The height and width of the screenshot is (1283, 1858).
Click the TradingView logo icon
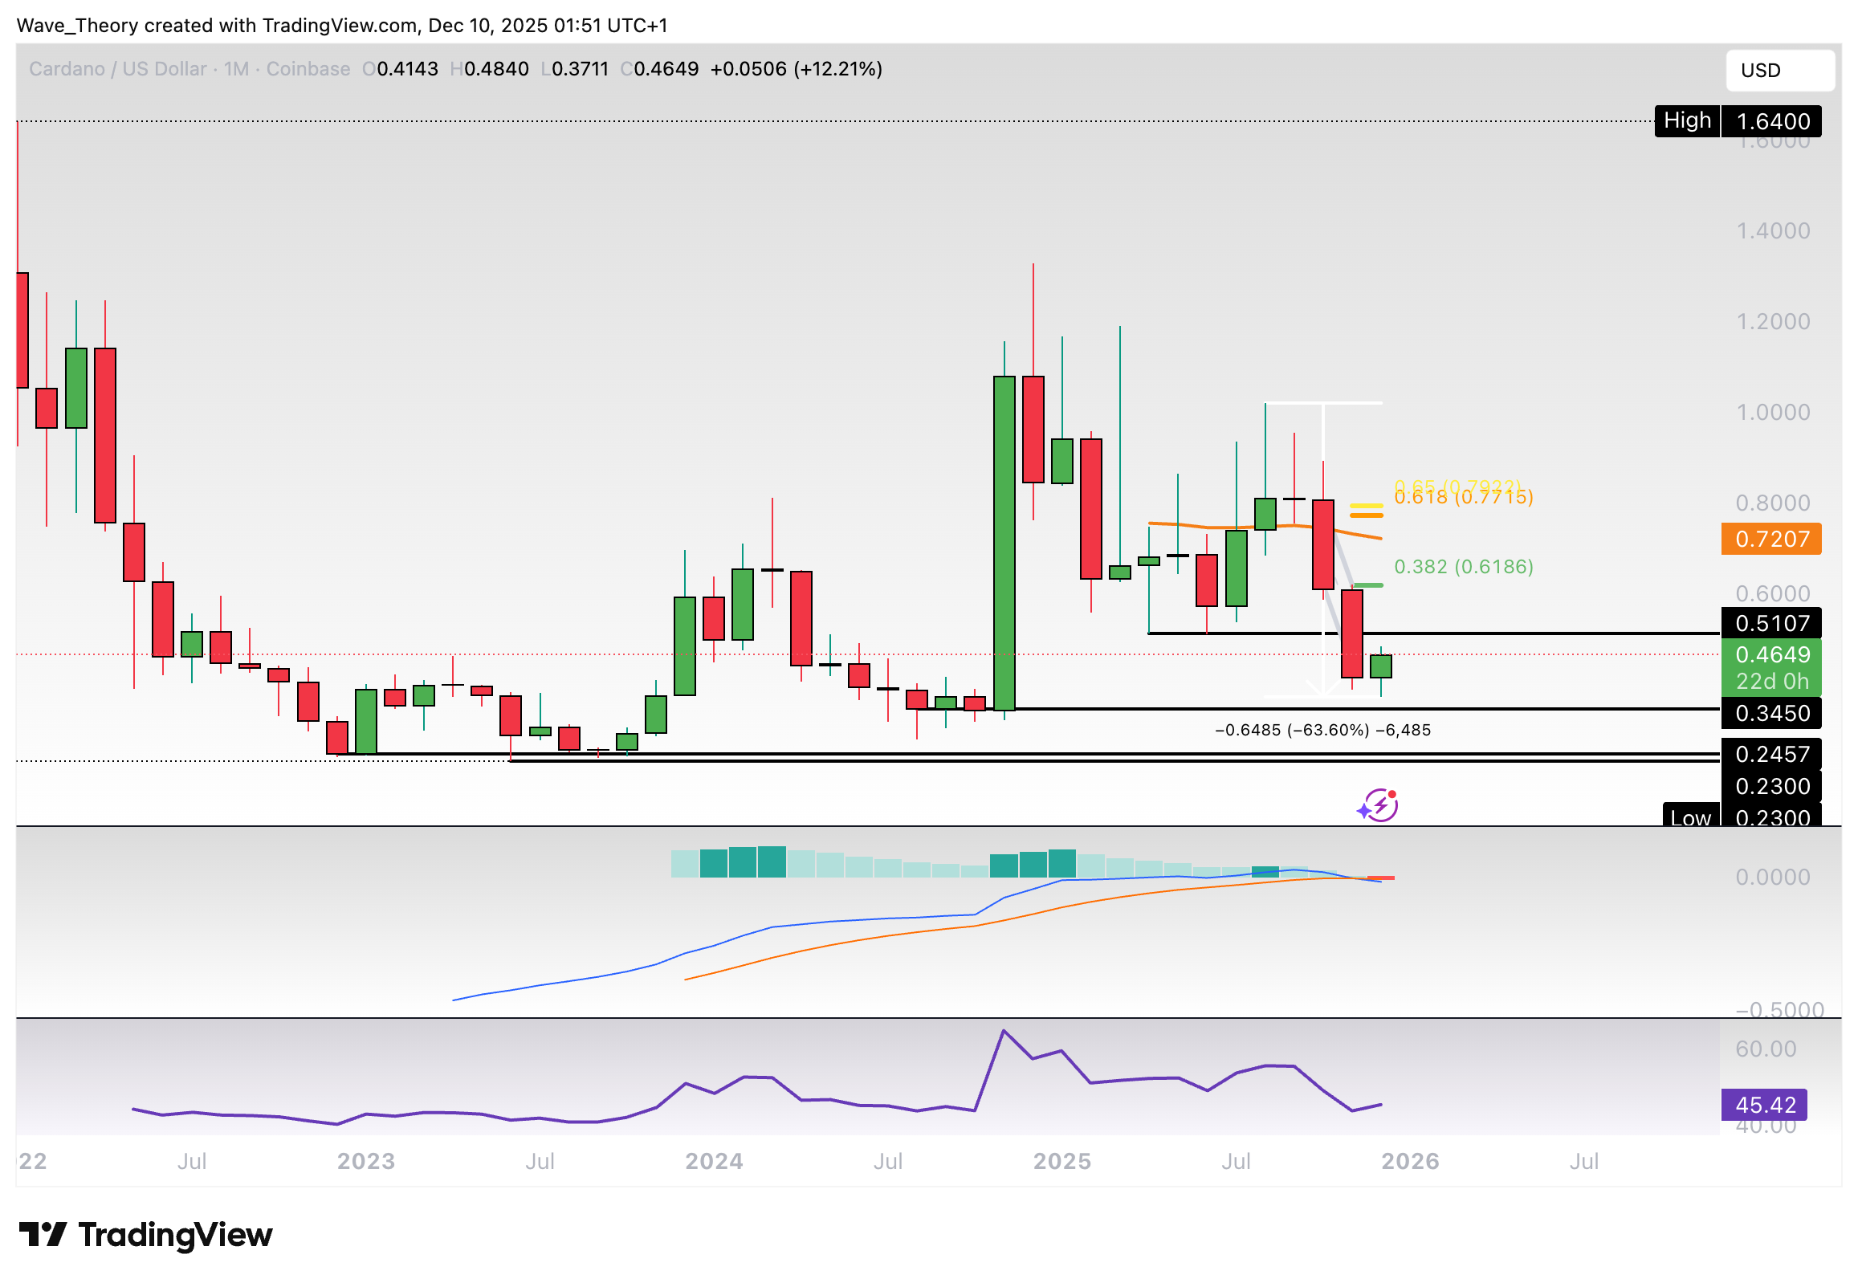42,1235
